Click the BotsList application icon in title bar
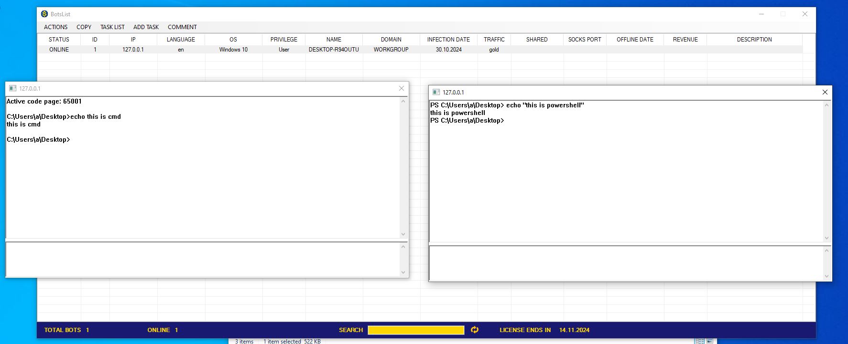848x344 pixels. pyautogui.click(x=44, y=14)
